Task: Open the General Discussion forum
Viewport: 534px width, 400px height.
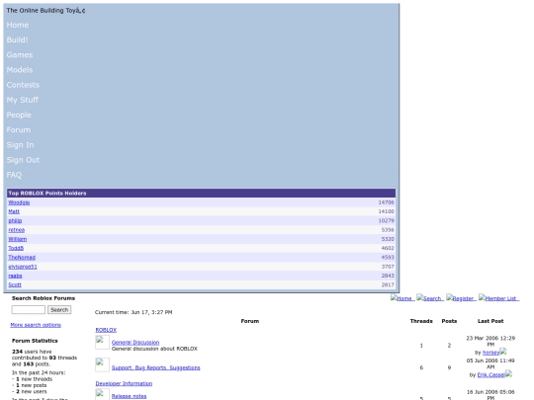Action: (x=135, y=343)
